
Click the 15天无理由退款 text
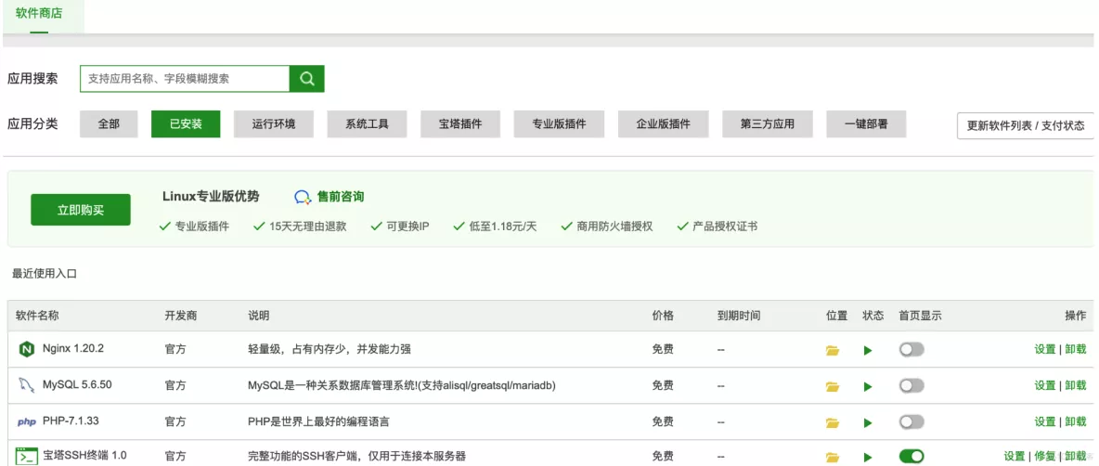(x=307, y=227)
